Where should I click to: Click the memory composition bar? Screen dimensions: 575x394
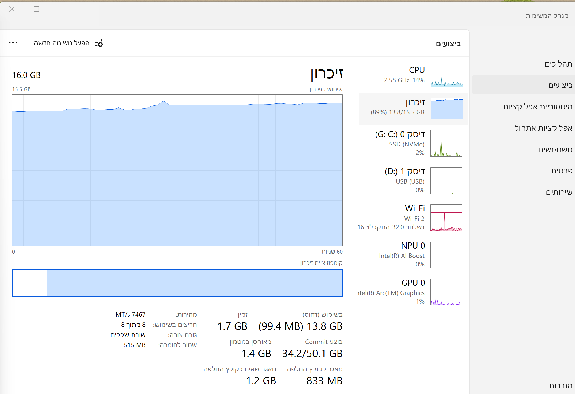tap(177, 283)
